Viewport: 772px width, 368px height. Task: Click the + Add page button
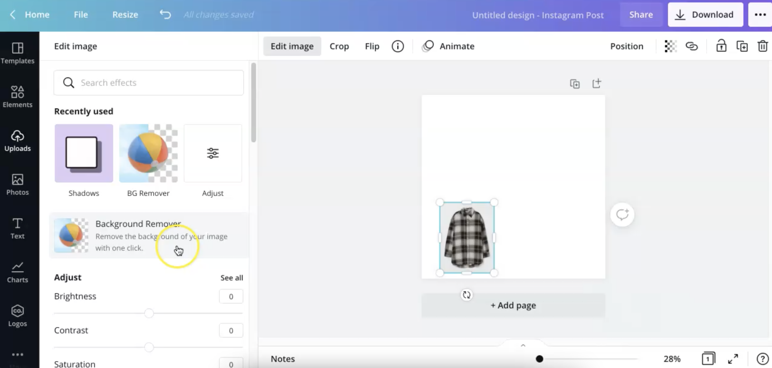point(513,305)
